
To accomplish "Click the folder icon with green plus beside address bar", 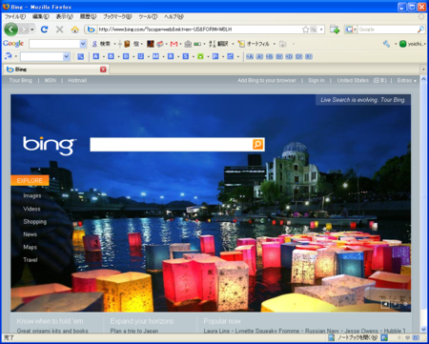I will click(x=335, y=30).
